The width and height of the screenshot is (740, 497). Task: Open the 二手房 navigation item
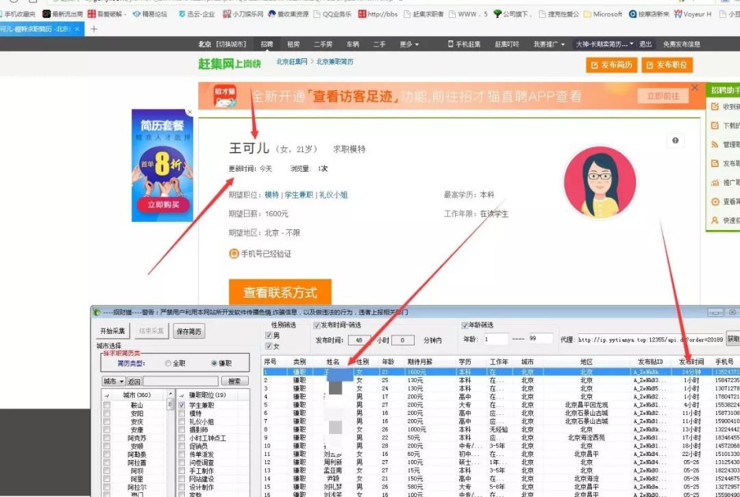click(x=323, y=44)
